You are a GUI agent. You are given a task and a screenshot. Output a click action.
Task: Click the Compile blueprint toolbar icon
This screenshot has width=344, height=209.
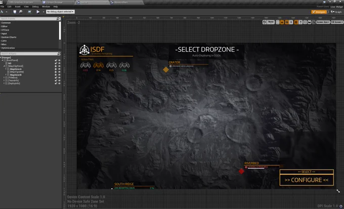point(2,12)
